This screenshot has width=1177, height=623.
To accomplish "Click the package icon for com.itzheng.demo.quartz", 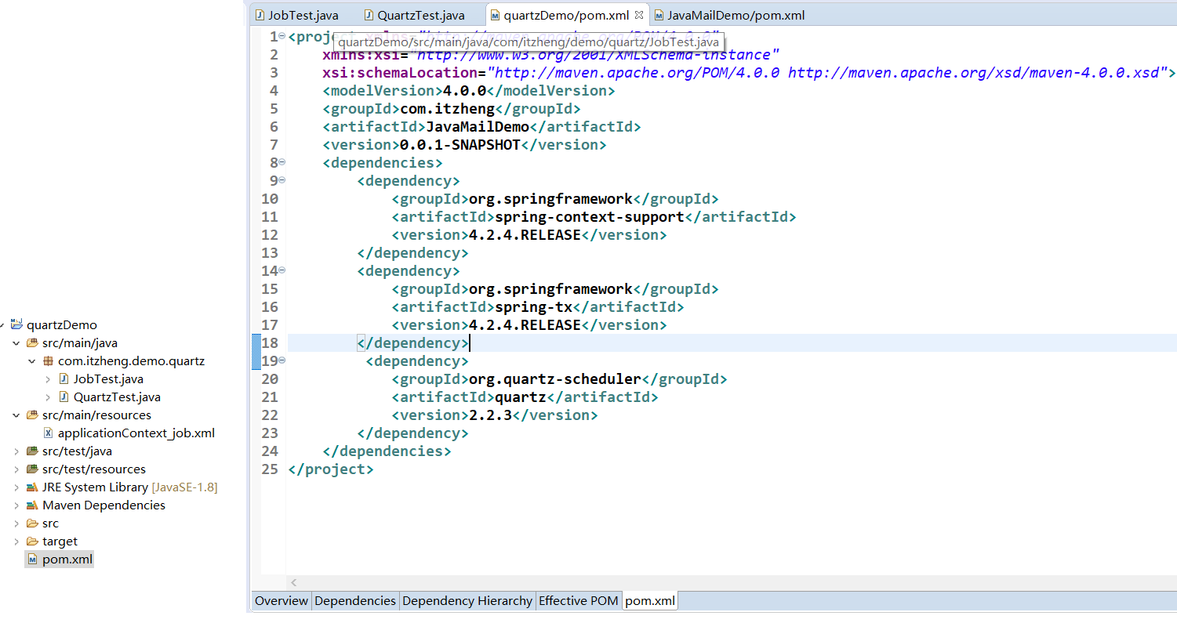I will click(x=48, y=361).
